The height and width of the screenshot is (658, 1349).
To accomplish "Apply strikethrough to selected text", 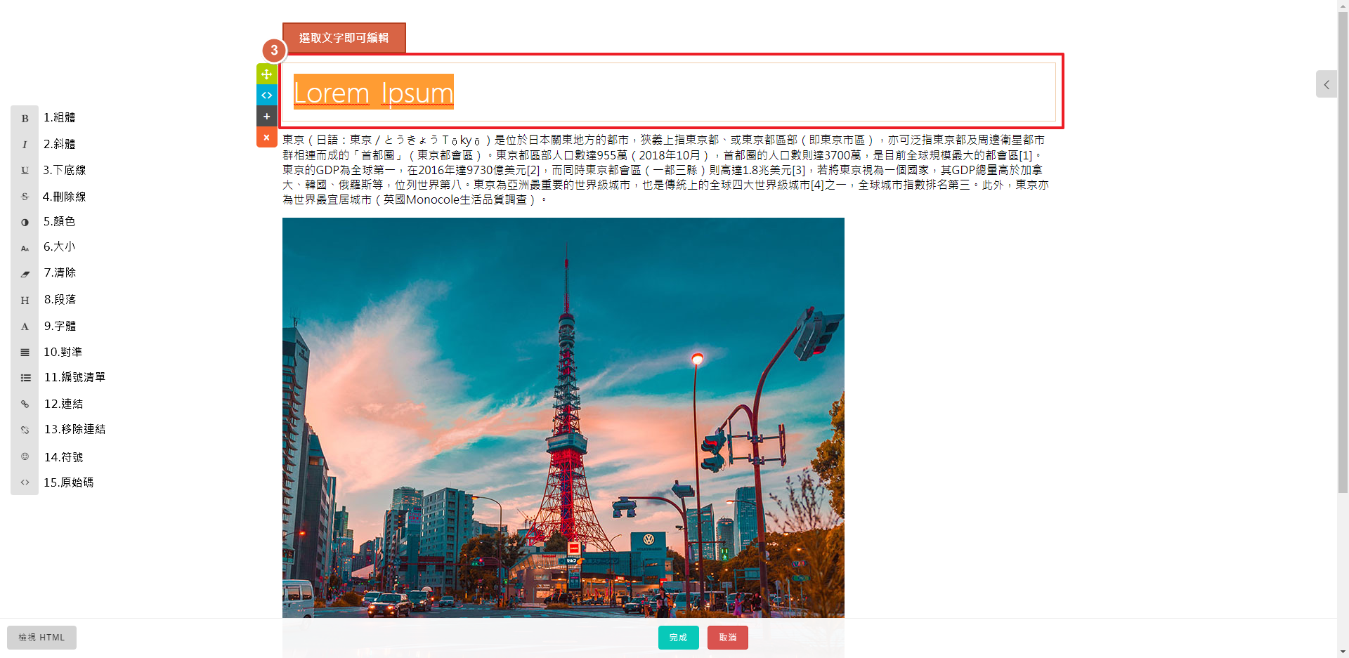I will click(x=25, y=197).
